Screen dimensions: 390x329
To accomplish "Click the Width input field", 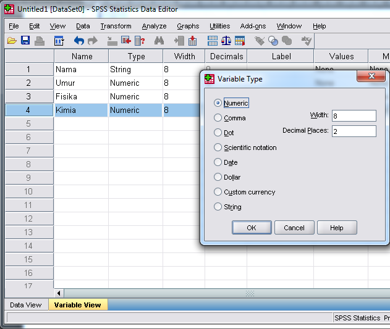I will click(x=354, y=116).
